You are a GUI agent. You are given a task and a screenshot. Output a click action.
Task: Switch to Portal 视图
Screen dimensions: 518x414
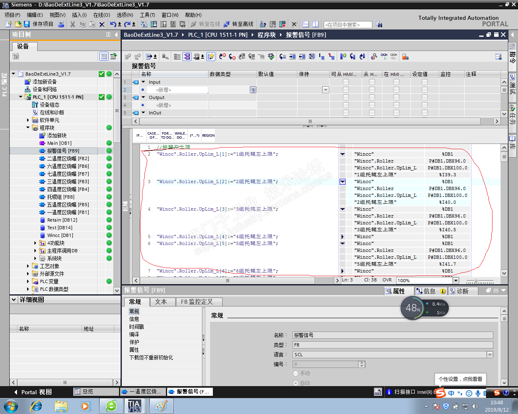[36, 392]
